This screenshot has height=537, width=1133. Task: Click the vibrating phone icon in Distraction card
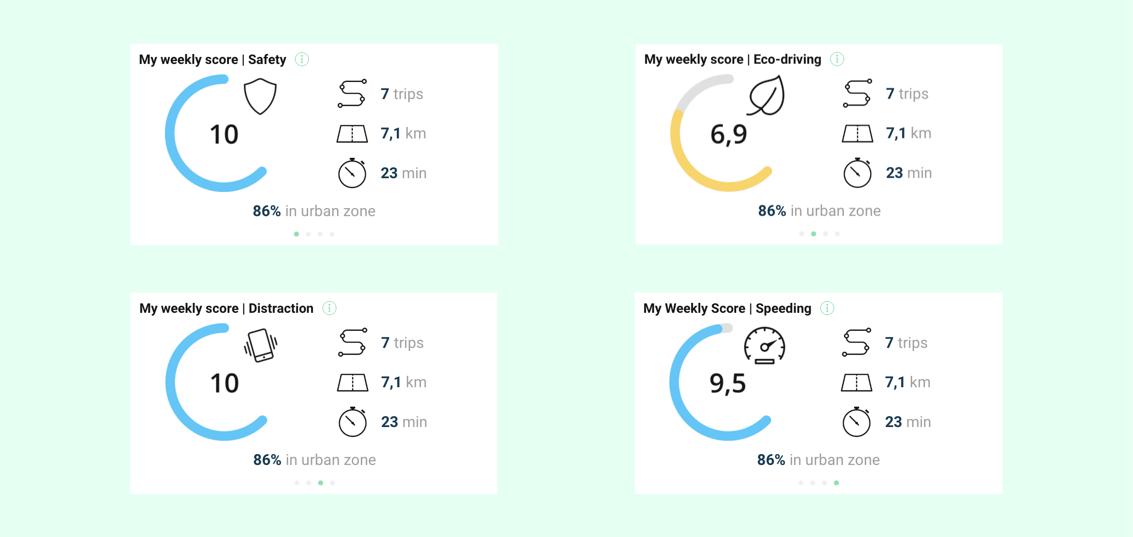pyautogui.click(x=261, y=346)
